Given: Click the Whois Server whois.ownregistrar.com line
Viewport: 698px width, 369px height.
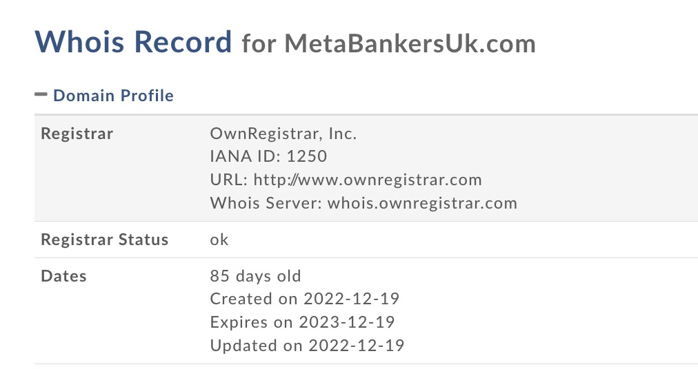Looking at the screenshot, I should (363, 203).
